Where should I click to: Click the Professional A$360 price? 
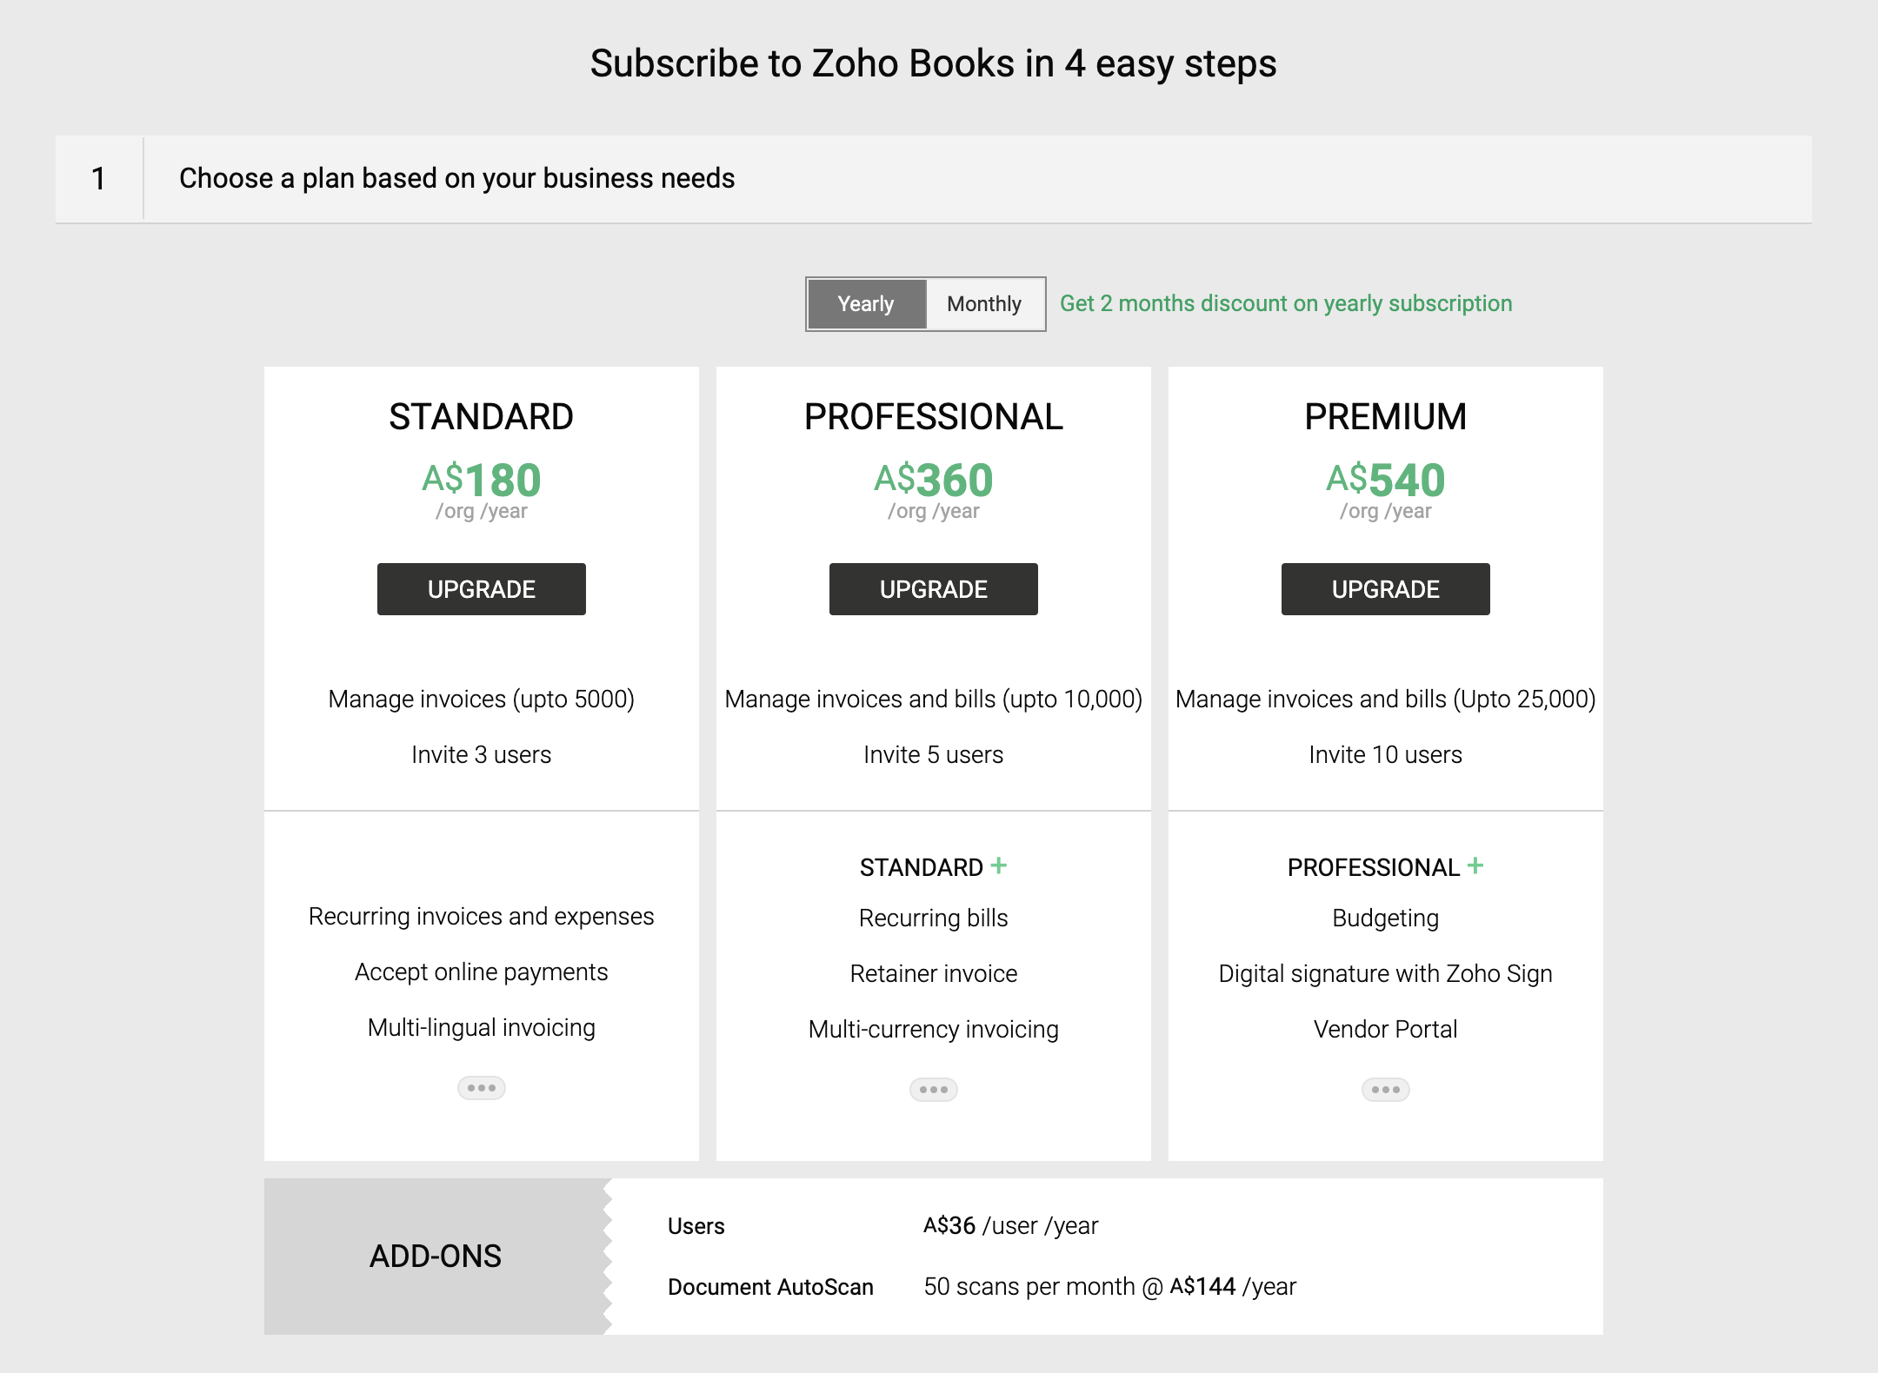pyautogui.click(x=933, y=480)
